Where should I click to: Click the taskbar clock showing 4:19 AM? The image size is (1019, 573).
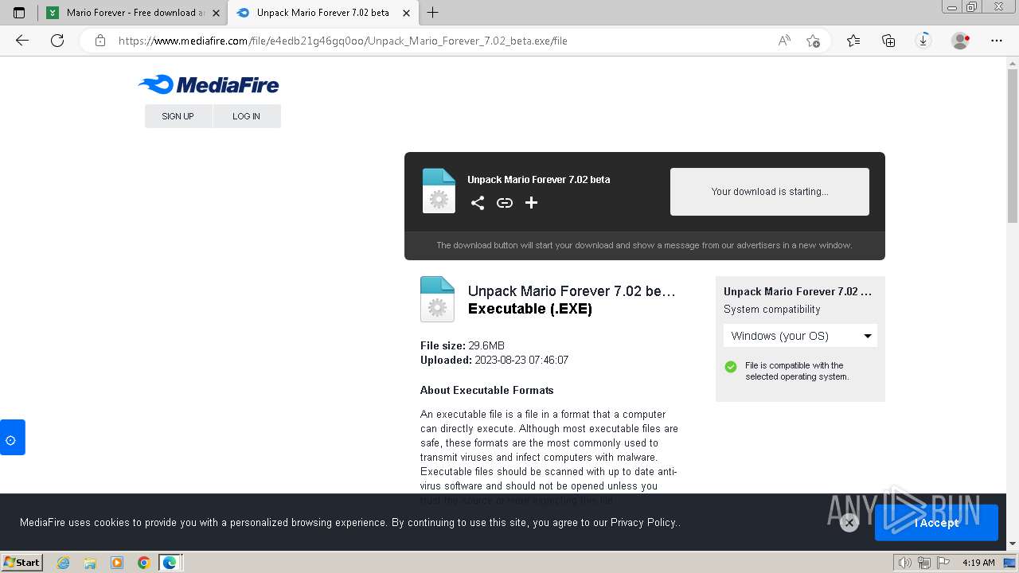point(978,563)
